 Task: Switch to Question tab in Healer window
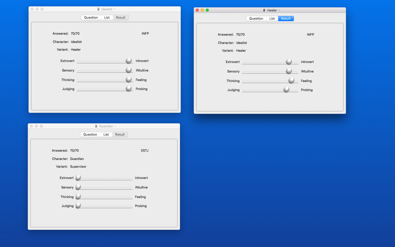pos(256,19)
